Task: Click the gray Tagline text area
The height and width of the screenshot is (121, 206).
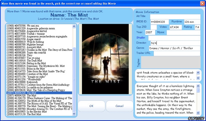Action: point(171,62)
